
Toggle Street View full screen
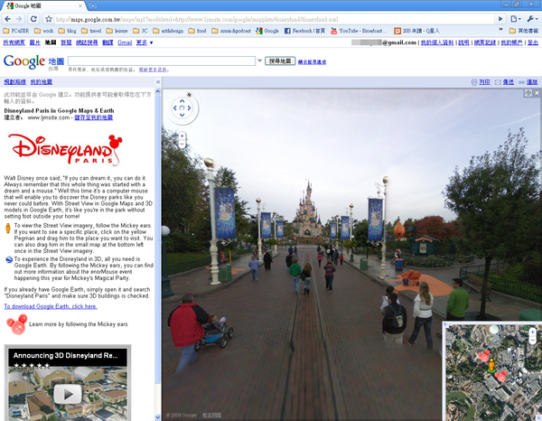point(528,93)
